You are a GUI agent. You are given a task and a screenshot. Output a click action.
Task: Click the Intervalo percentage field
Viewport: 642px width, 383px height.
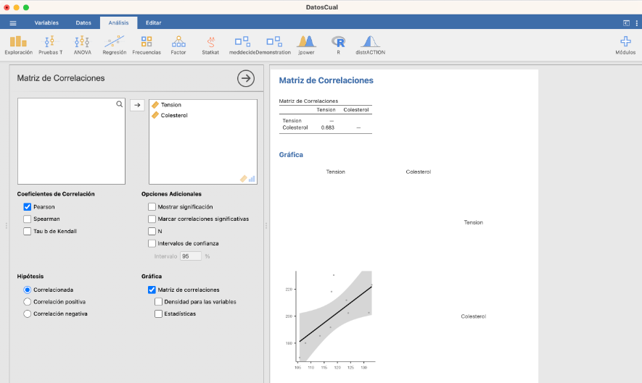[191, 256]
